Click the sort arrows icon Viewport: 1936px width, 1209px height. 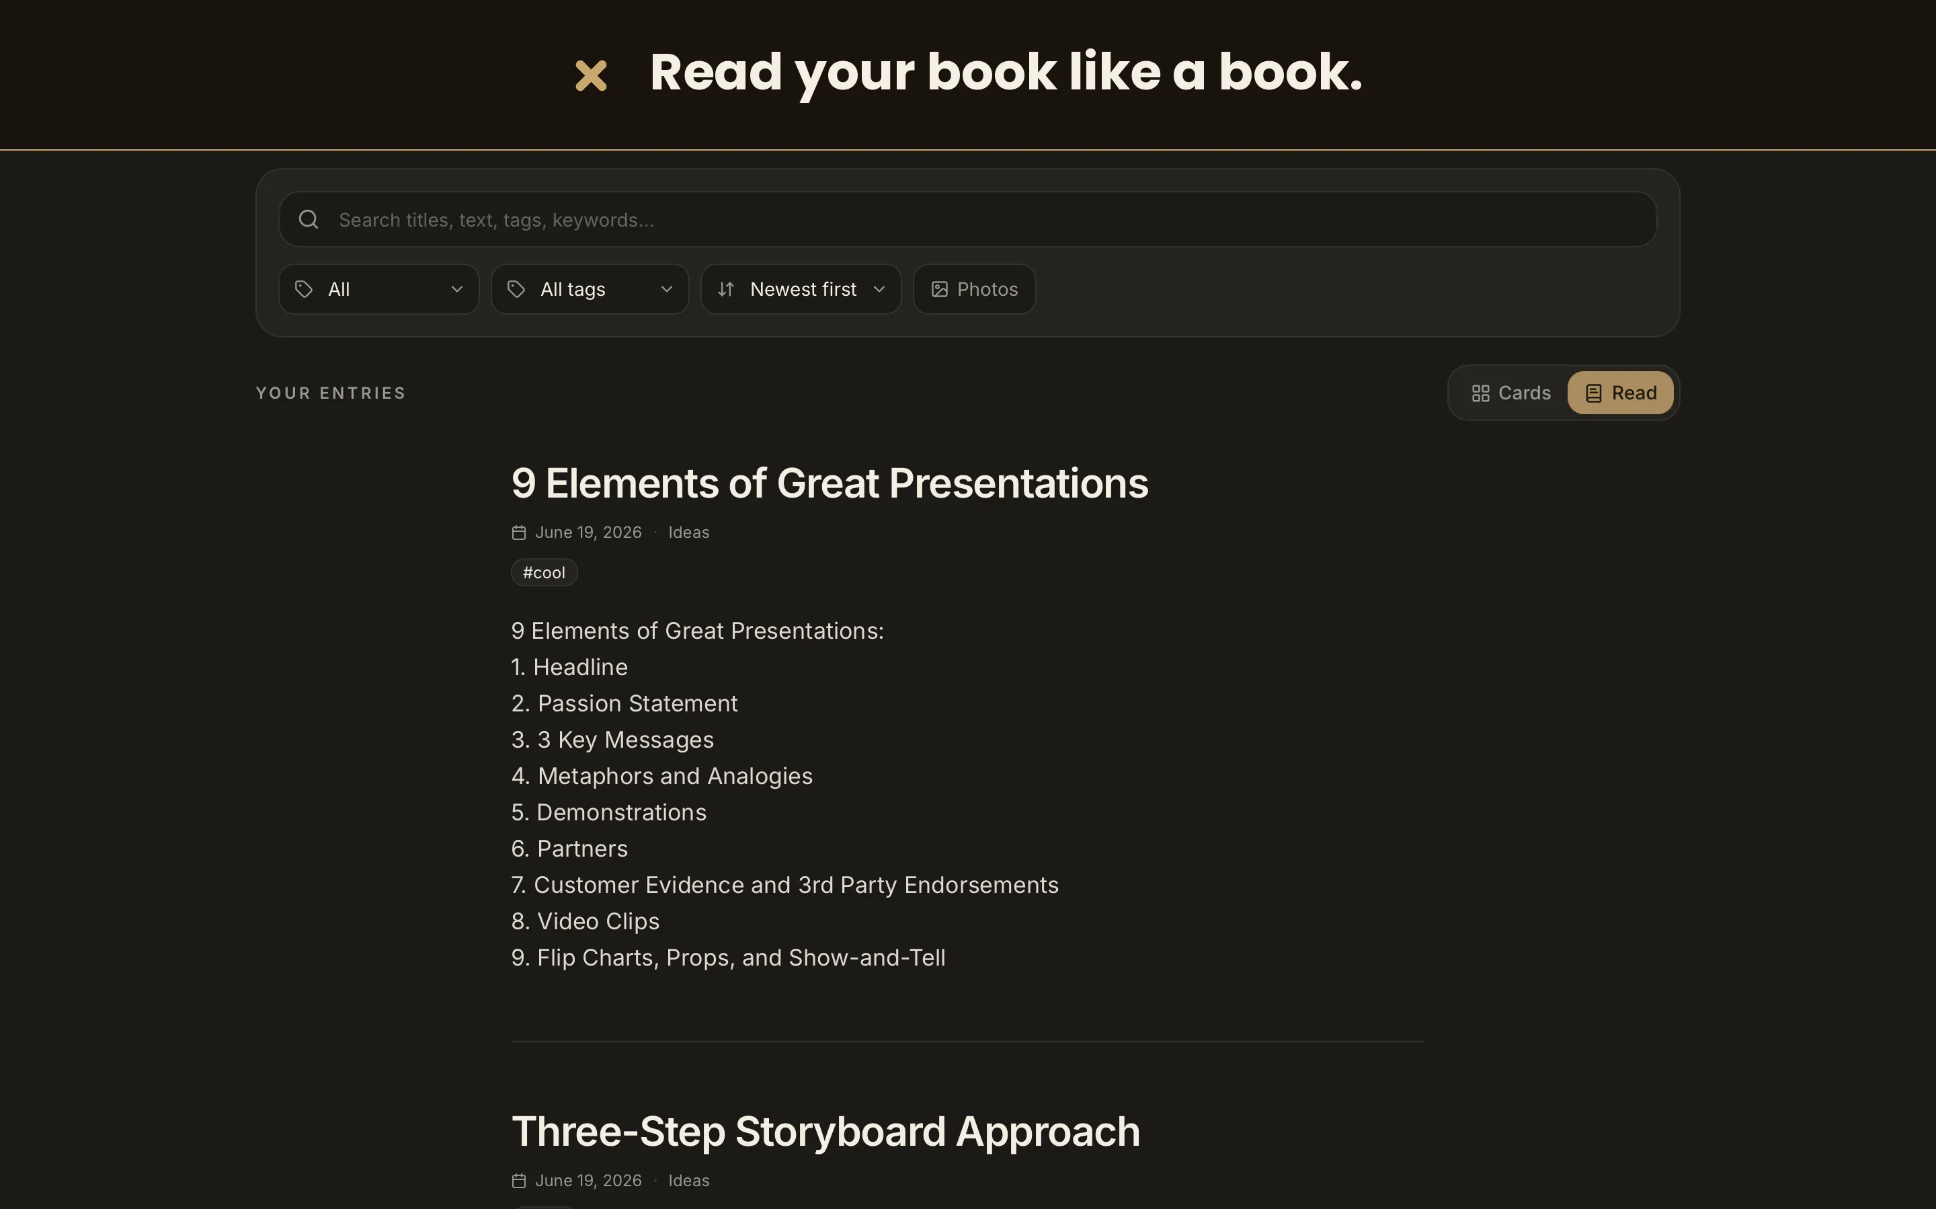726,289
